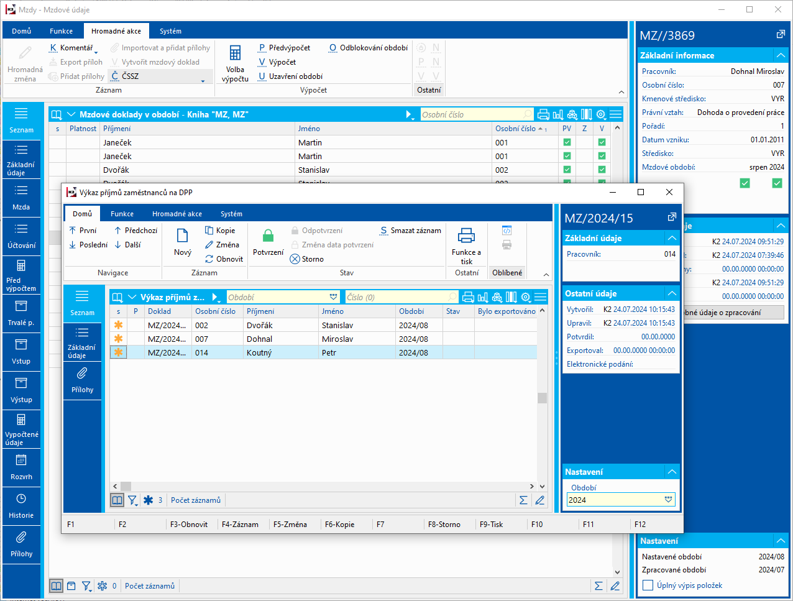The width and height of the screenshot is (793, 601).
Task: Click the sum icon in DPP window footer
Action: pyautogui.click(x=523, y=500)
